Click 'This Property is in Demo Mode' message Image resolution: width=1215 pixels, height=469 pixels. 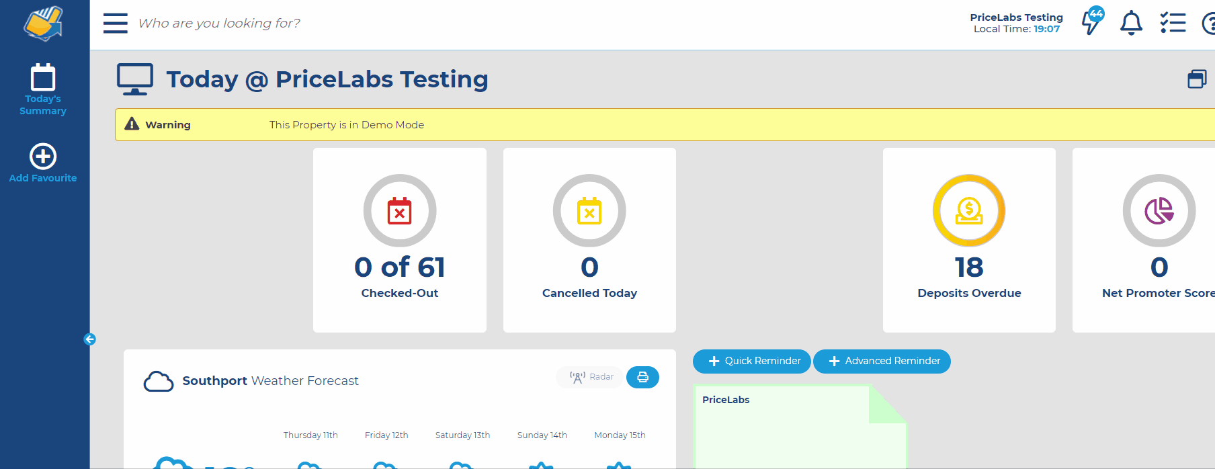tap(347, 125)
